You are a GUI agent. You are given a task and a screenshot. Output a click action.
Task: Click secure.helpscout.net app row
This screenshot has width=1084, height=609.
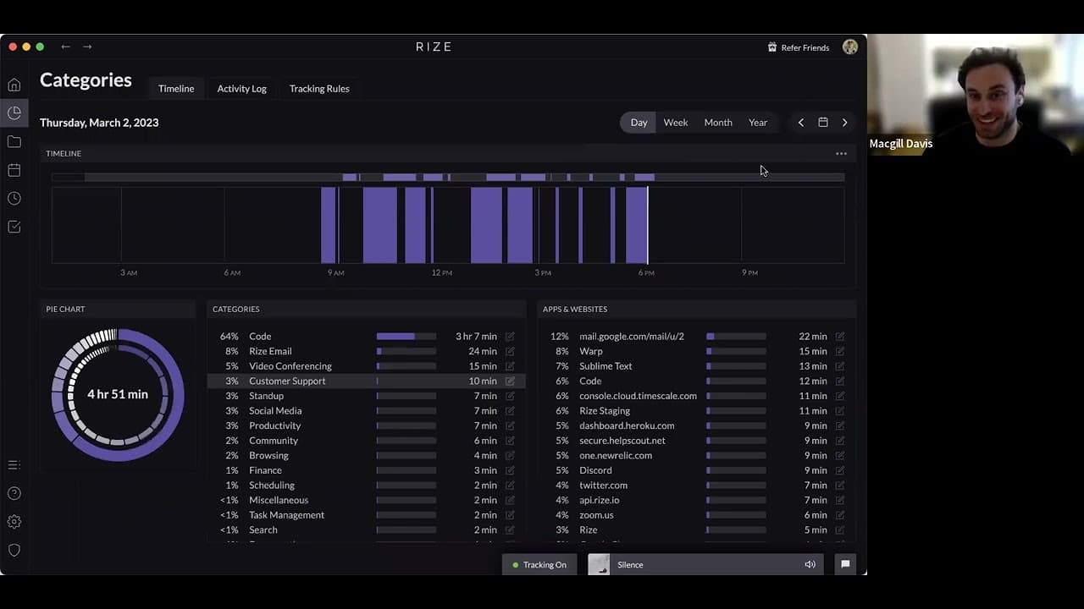pos(697,441)
